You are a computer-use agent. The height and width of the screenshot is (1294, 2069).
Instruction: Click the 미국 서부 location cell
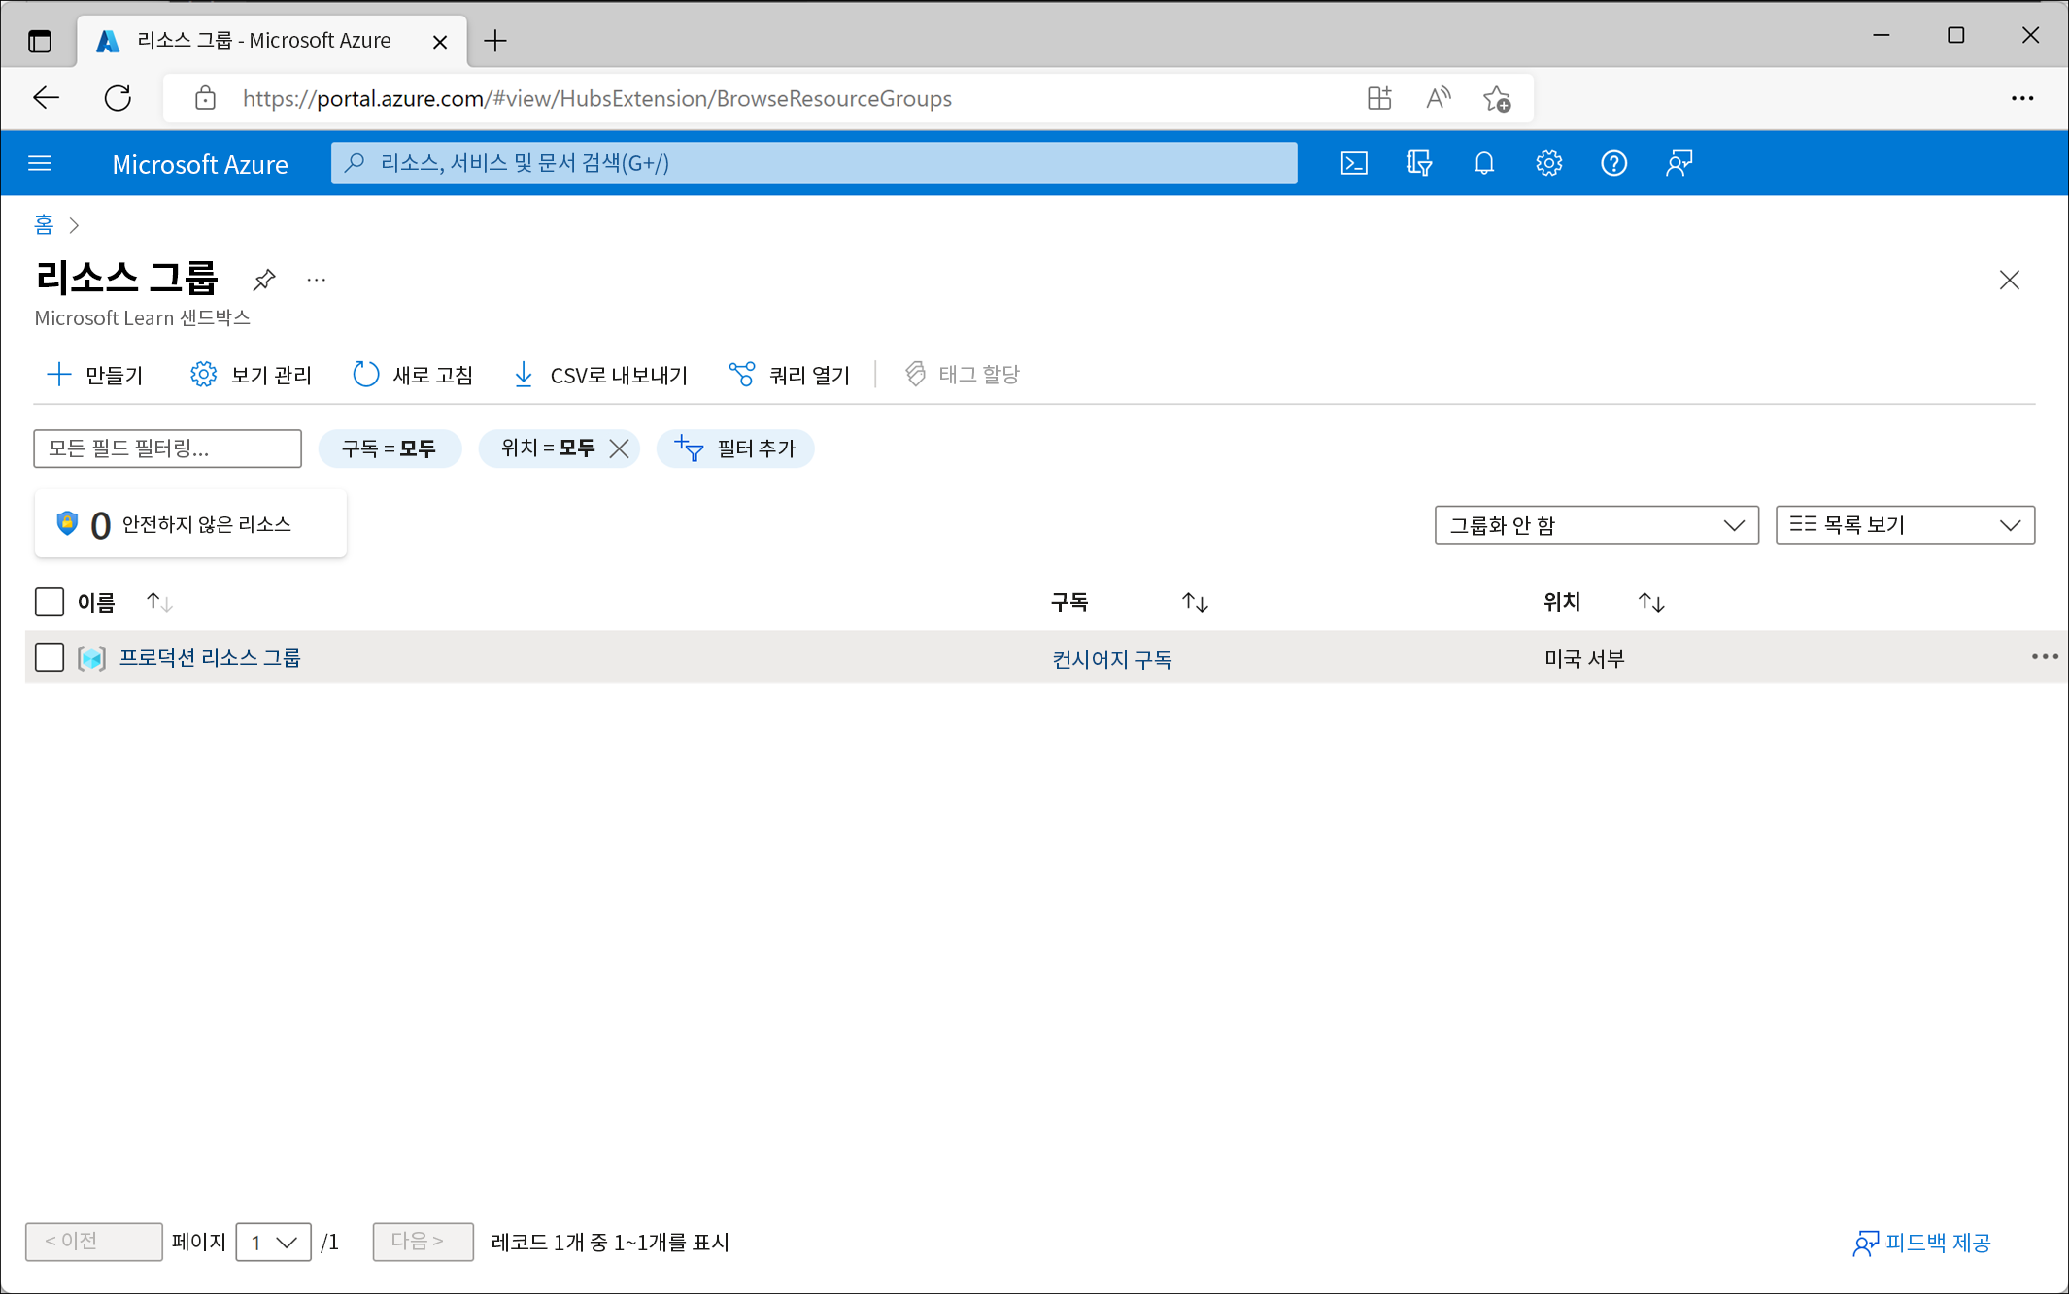click(x=1584, y=659)
